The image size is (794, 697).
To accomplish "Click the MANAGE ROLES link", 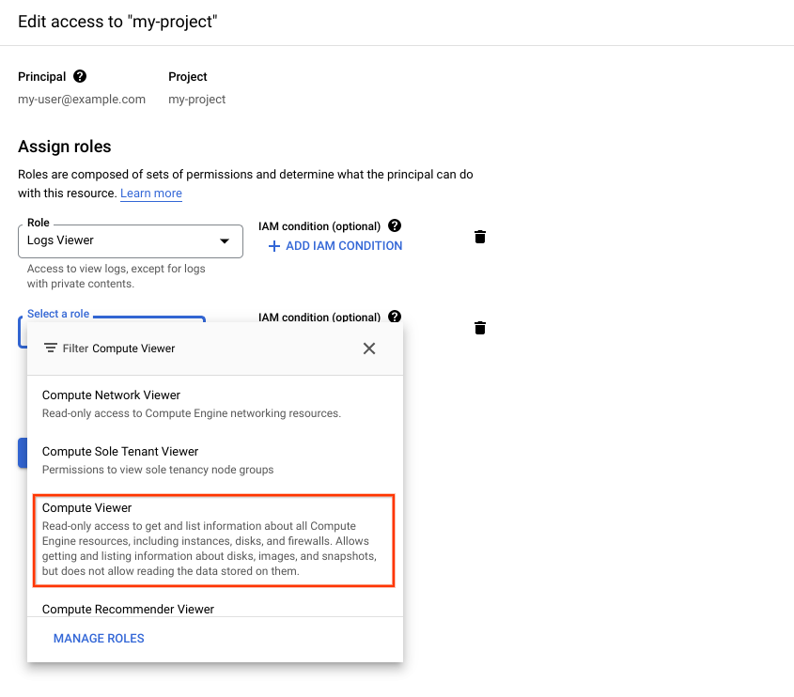I will [99, 638].
